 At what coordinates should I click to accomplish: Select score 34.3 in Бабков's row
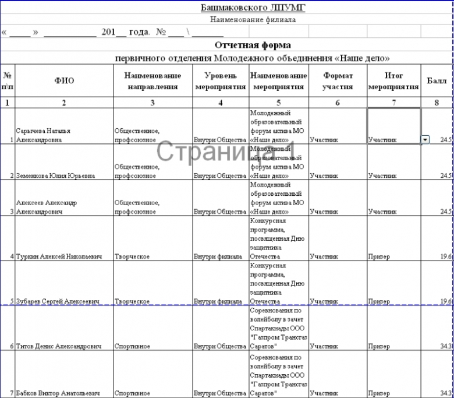point(437,374)
